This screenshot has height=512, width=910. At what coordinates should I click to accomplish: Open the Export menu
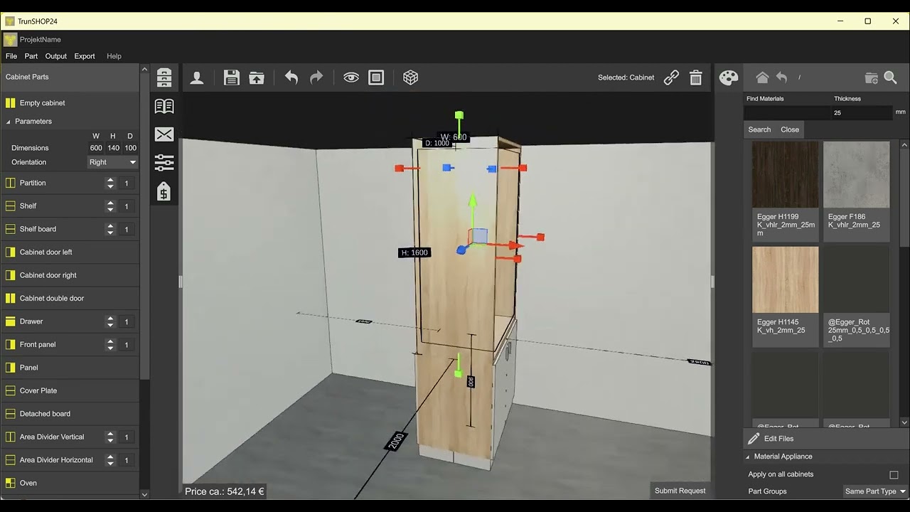pos(85,56)
